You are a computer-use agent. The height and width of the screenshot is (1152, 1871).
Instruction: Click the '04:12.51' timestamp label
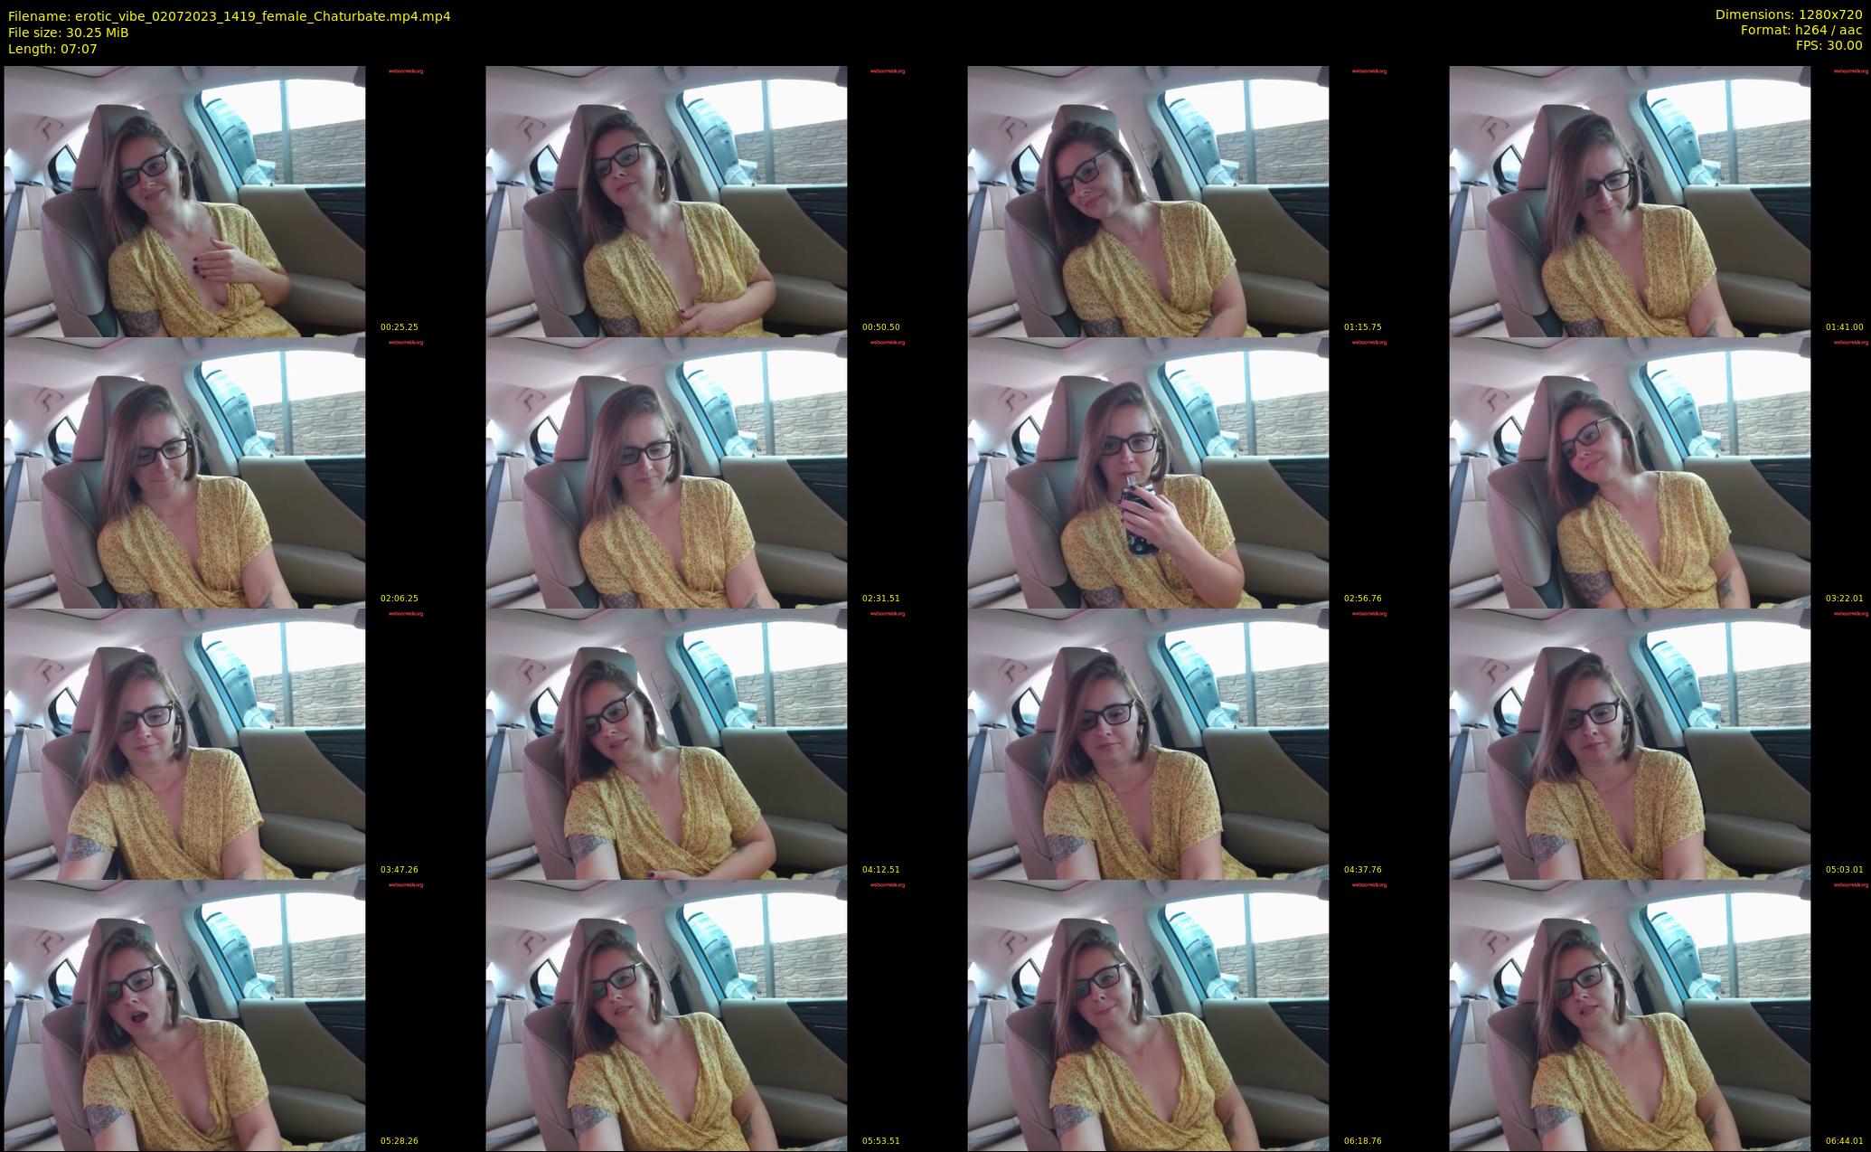pyautogui.click(x=881, y=870)
